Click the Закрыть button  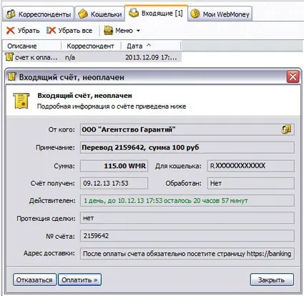pyautogui.click(x=272, y=280)
